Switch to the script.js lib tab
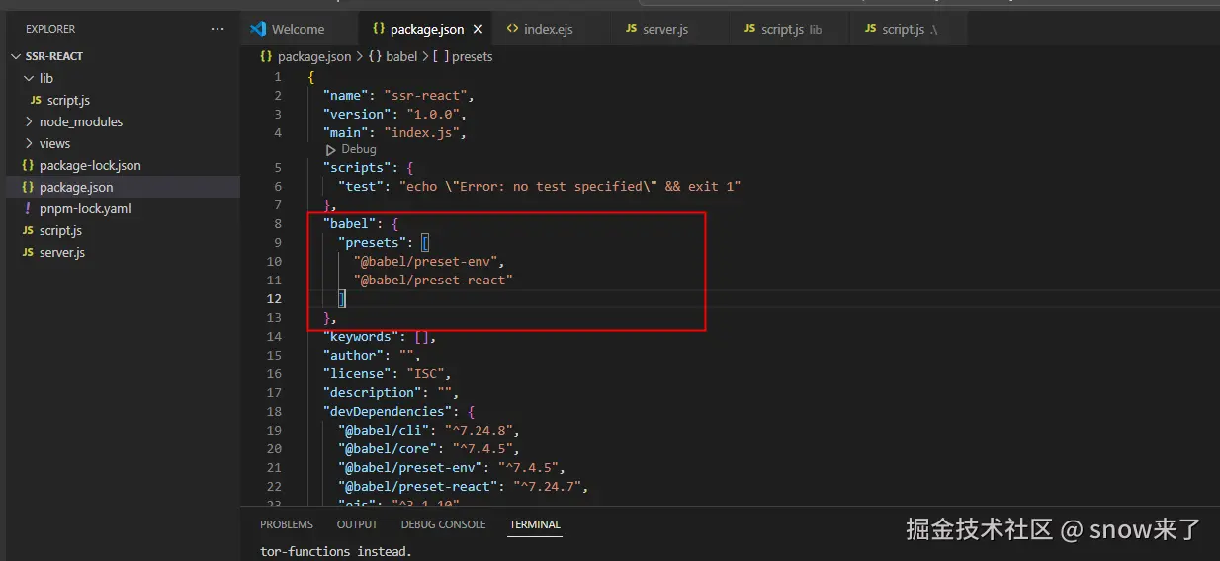This screenshot has width=1220, height=561. point(792,30)
